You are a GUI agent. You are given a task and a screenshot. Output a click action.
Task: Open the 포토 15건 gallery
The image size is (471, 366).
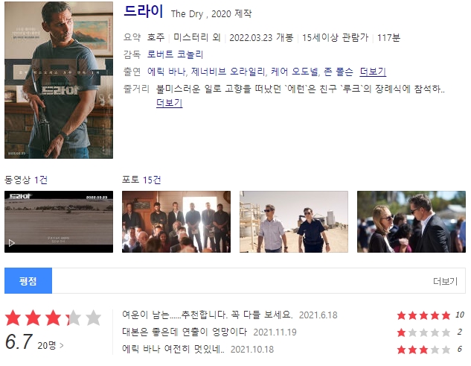tap(141, 180)
